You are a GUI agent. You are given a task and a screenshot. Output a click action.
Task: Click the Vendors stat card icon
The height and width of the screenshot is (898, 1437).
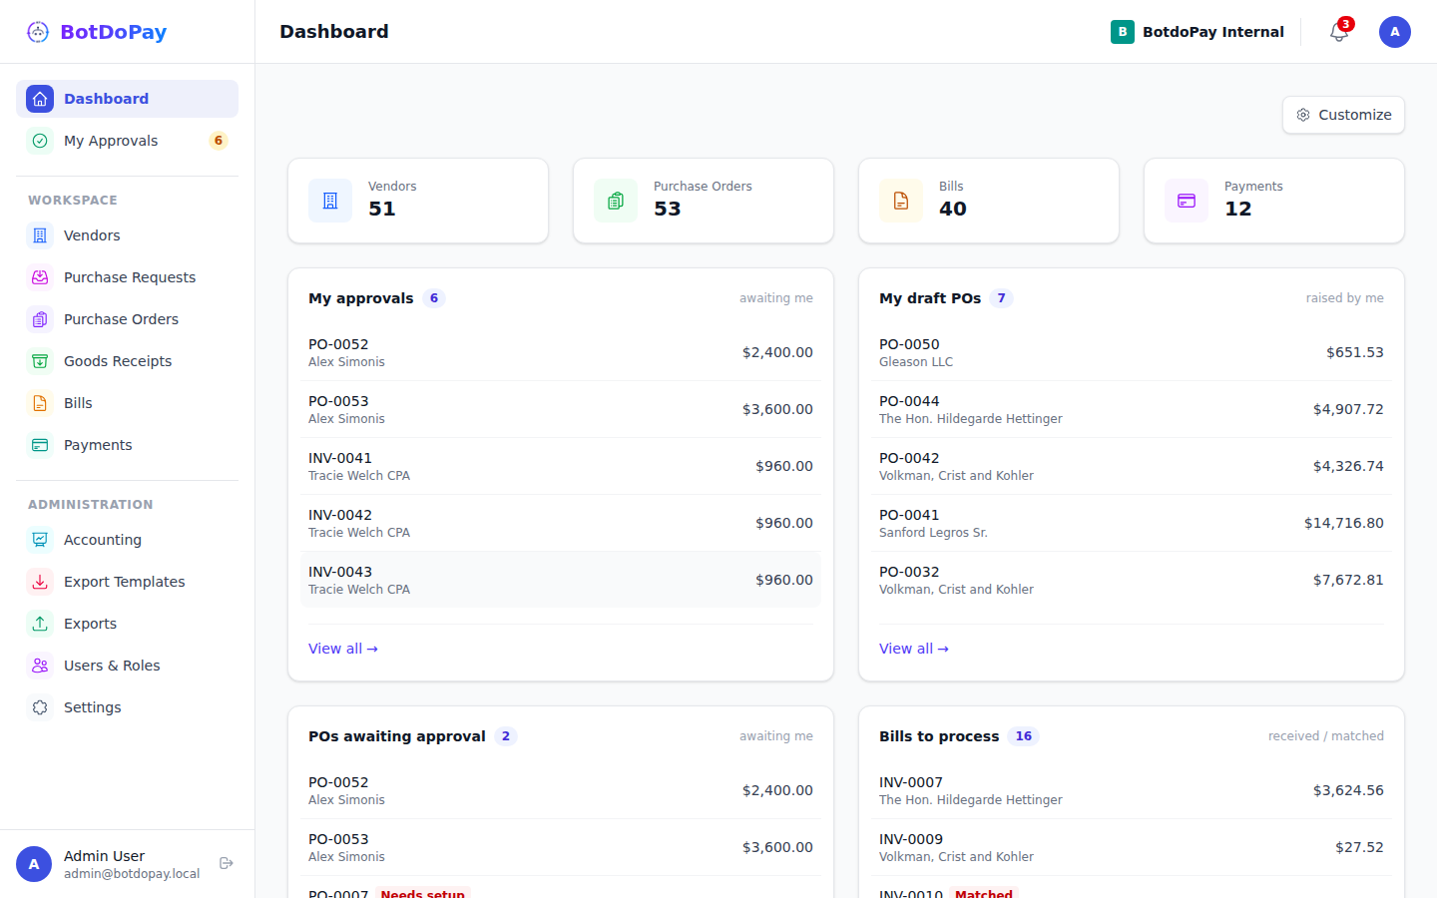pyautogui.click(x=330, y=201)
